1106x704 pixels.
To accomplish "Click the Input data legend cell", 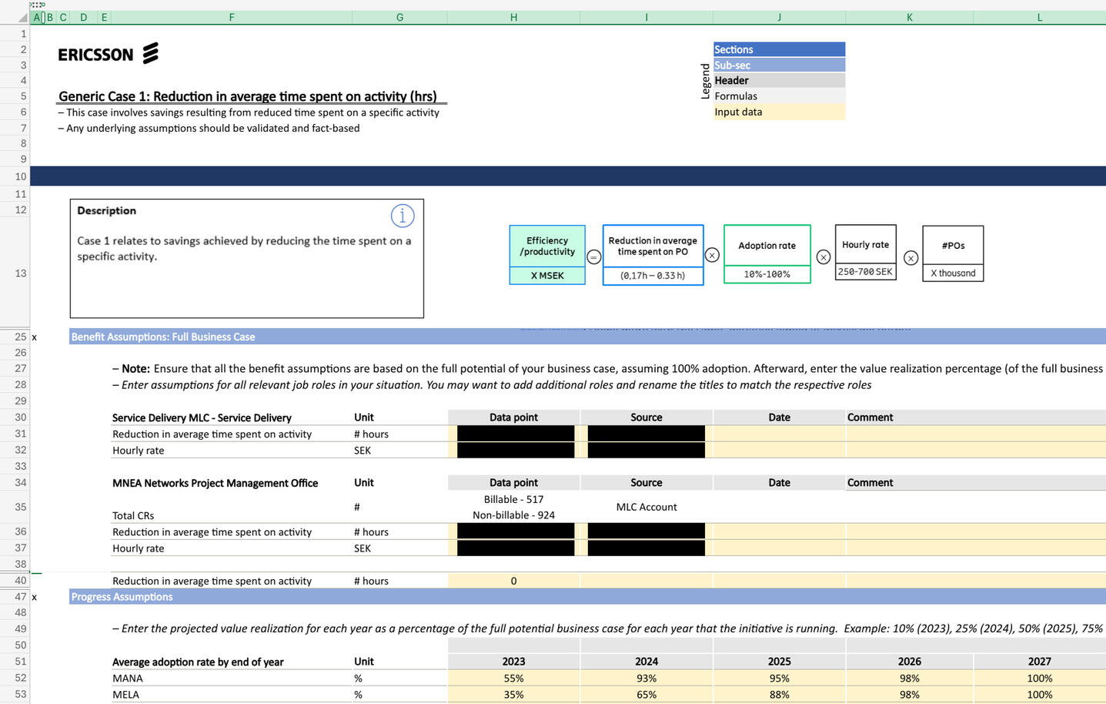I will pos(779,112).
